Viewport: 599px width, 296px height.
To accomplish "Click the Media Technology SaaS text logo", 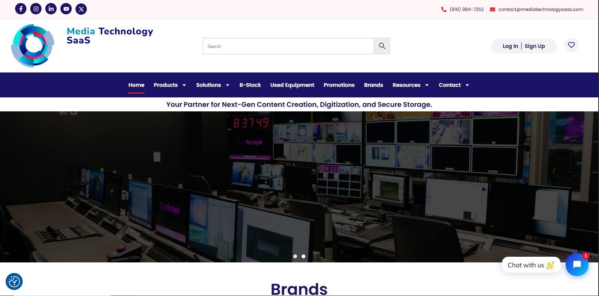I will pos(110,35).
